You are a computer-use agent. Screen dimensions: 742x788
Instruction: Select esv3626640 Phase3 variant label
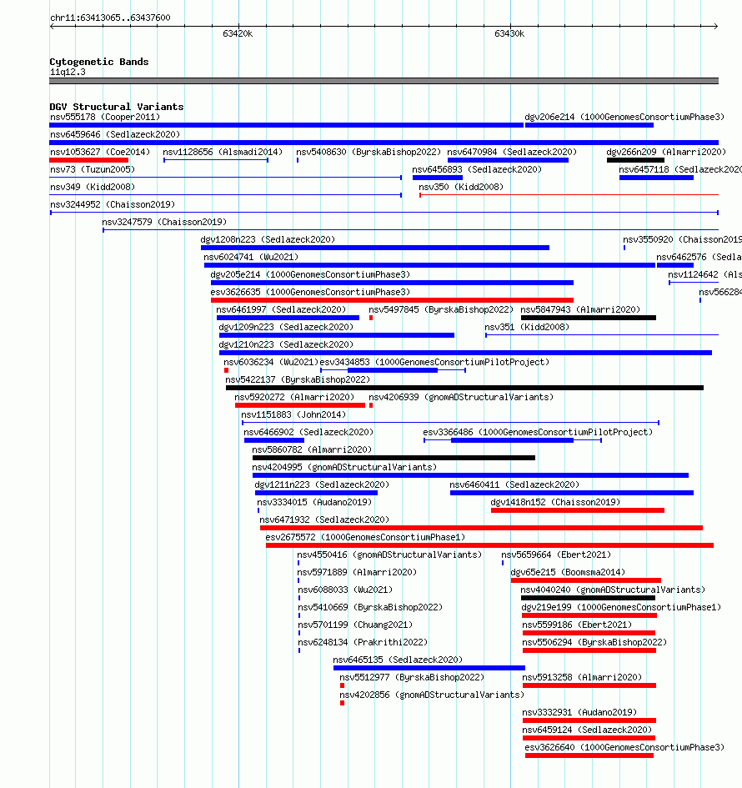[624, 747]
